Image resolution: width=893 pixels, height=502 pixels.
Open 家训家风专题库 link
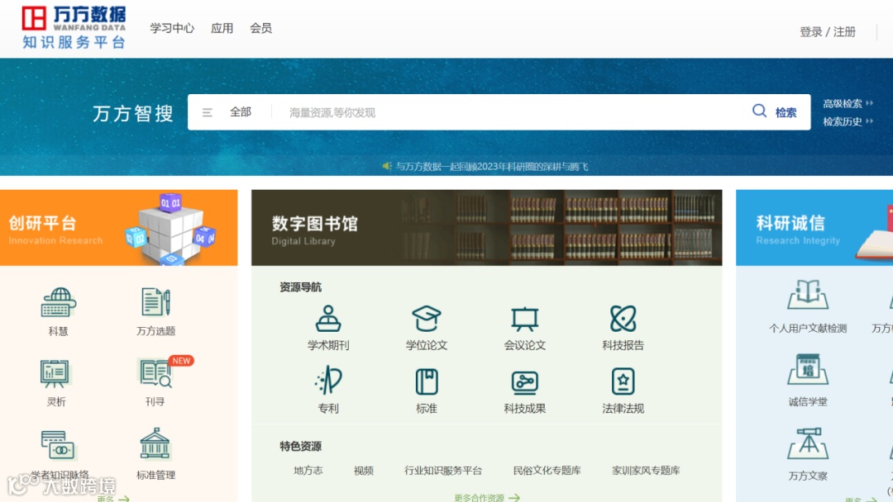point(646,470)
